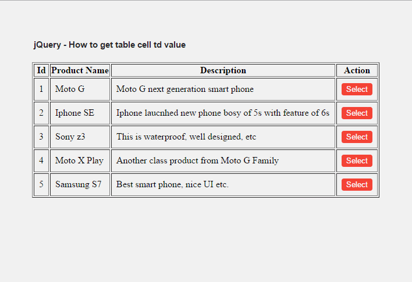This screenshot has height=282, width=412.
Task: Select the Samsung S7 row button
Action: [357, 184]
